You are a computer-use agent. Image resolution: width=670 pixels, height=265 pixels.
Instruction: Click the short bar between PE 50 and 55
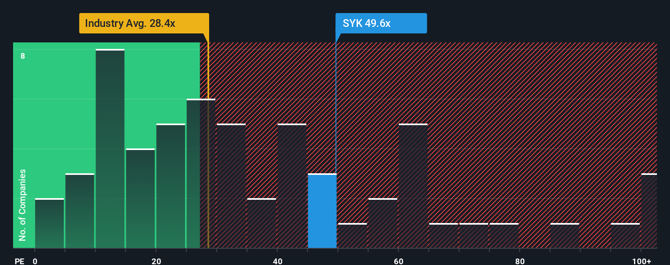(x=353, y=236)
